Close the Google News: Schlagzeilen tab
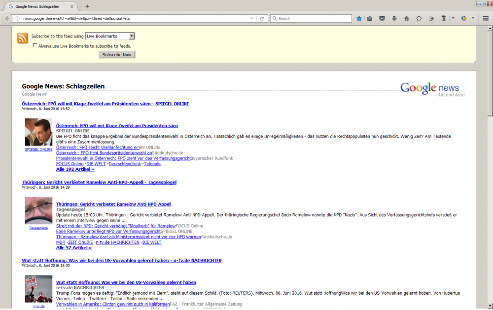The image size is (493, 310). (71, 6)
